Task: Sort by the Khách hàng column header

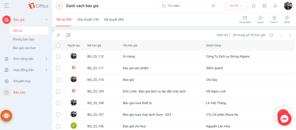Action: [x=214, y=45]
